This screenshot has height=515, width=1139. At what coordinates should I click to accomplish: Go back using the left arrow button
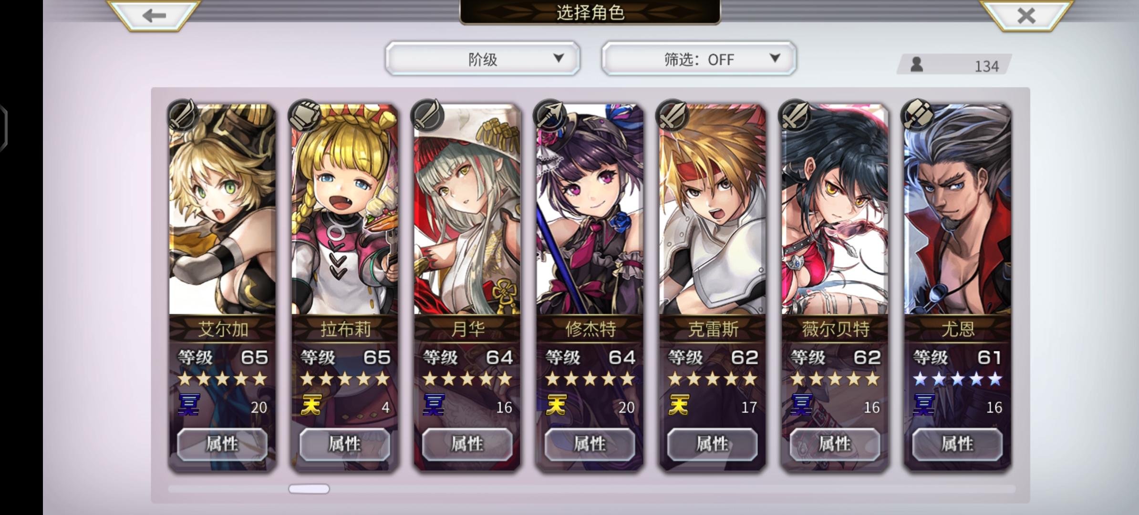tap(154, 15)
